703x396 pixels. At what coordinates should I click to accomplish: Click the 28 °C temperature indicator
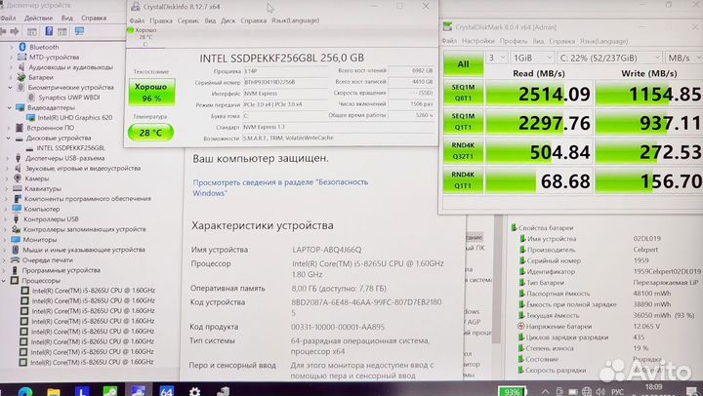pyautogui.click(x=151, y=132)
